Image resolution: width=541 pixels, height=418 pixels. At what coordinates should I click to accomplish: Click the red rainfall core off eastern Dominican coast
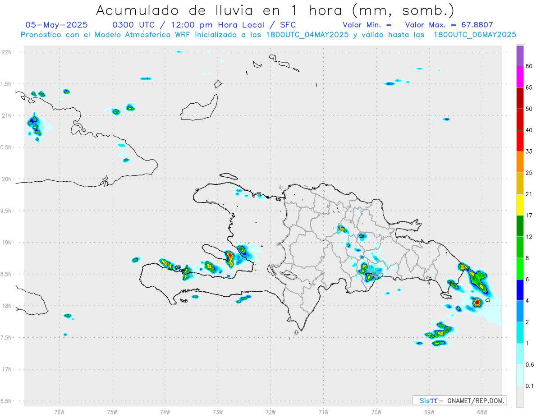click(x=477, y=302)
